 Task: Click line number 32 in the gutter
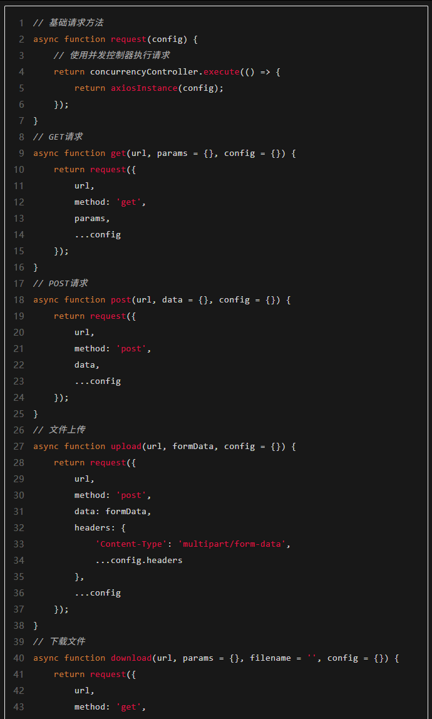coord(18,527)
